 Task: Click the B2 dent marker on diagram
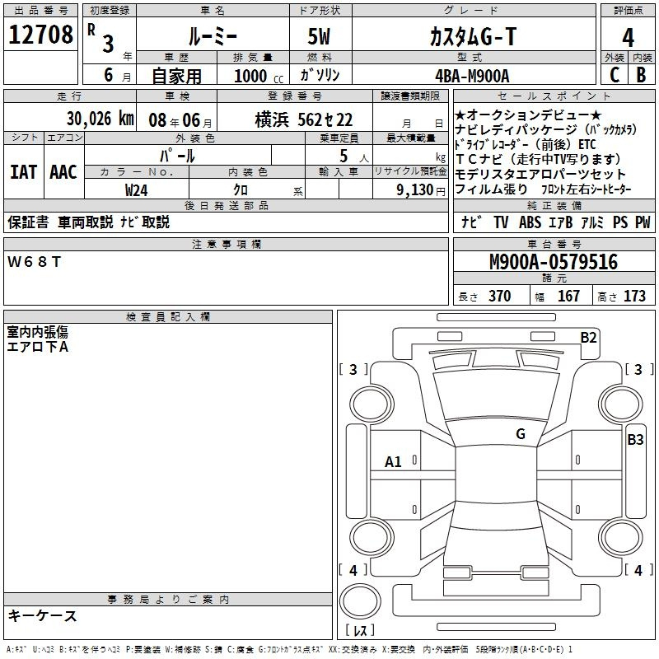[x=588, y=336]
